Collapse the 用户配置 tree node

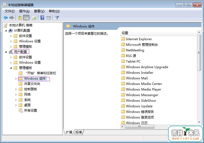coord(6,52)
